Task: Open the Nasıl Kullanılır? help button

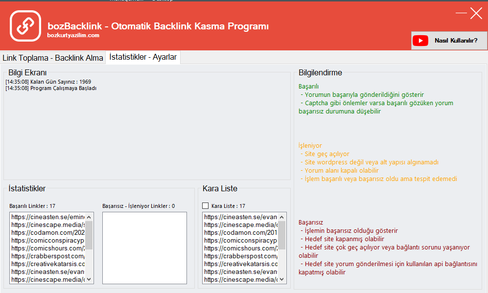Action: pos(449,41)
